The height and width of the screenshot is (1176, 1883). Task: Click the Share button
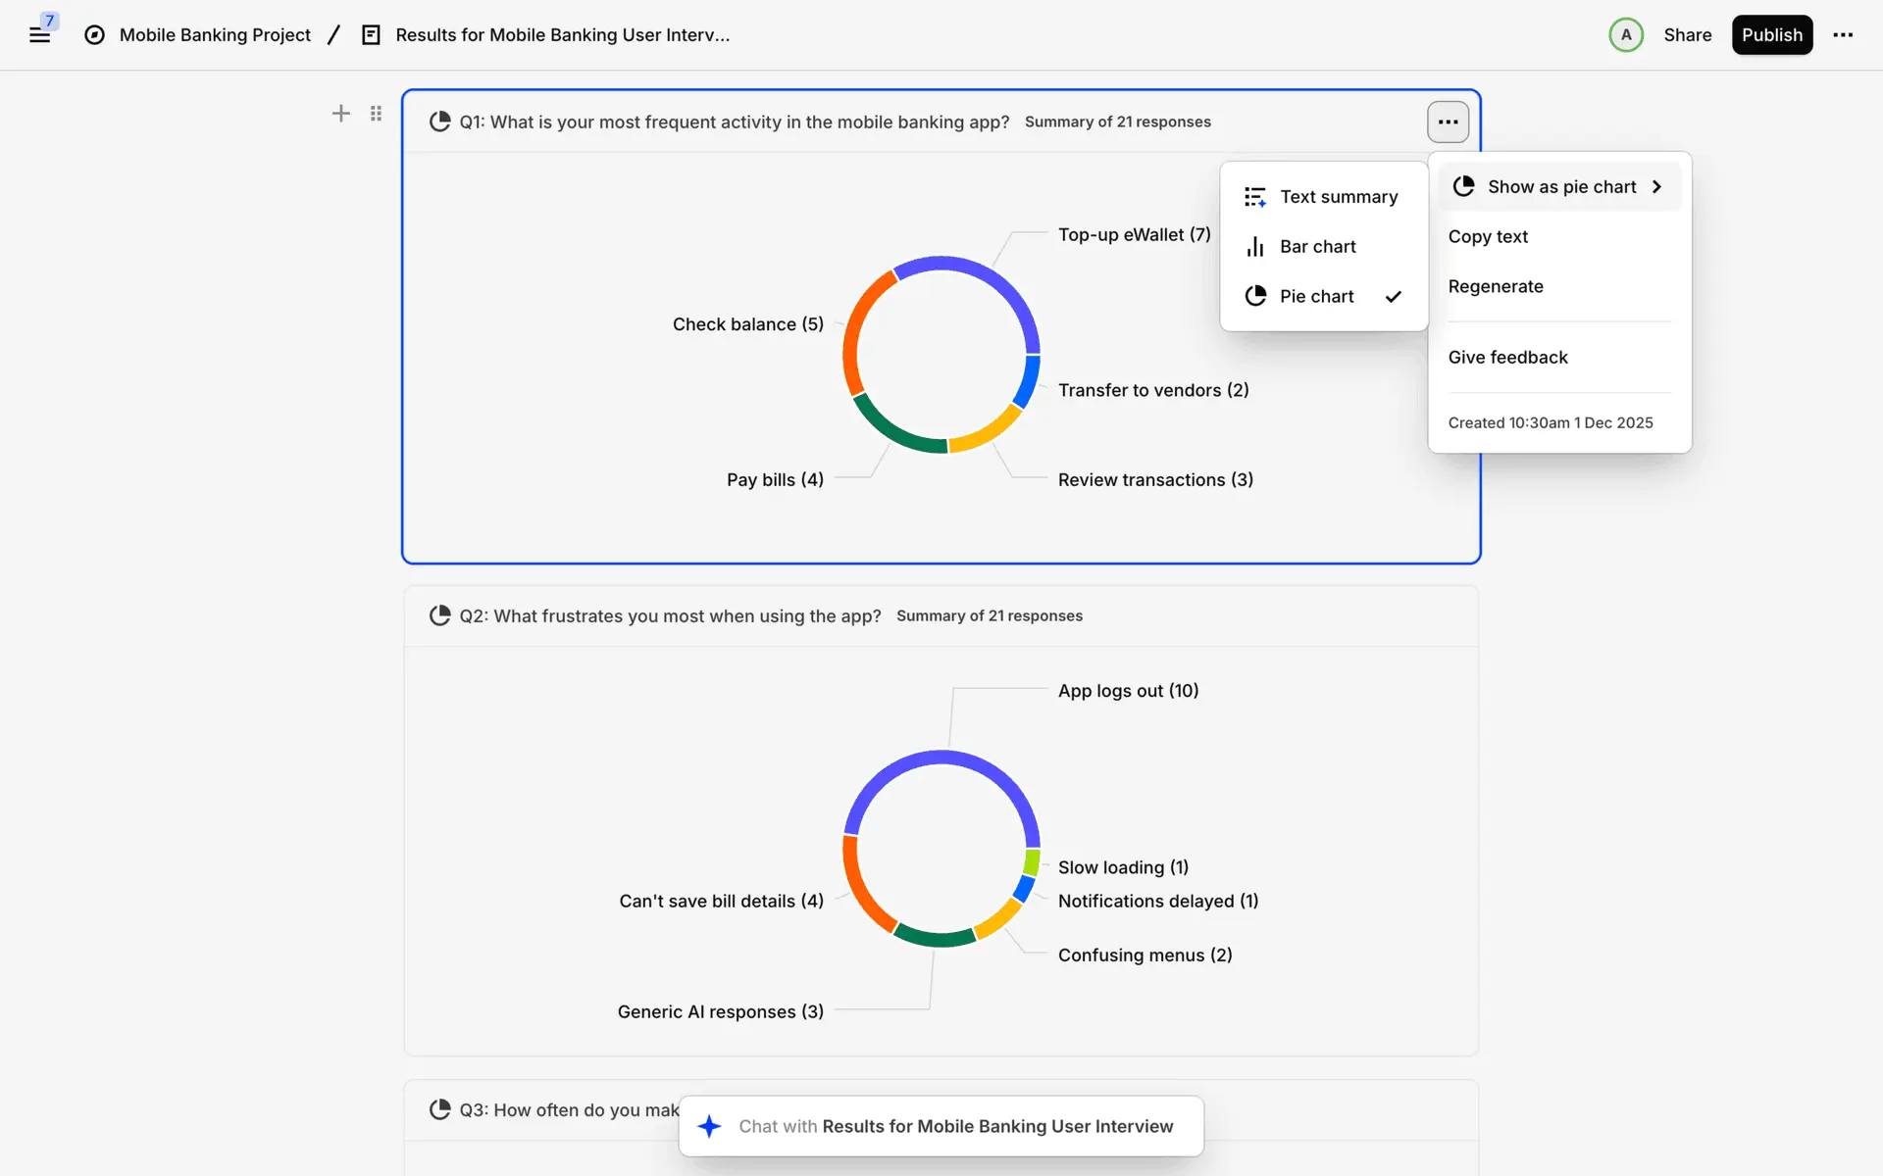(1687, 35)
